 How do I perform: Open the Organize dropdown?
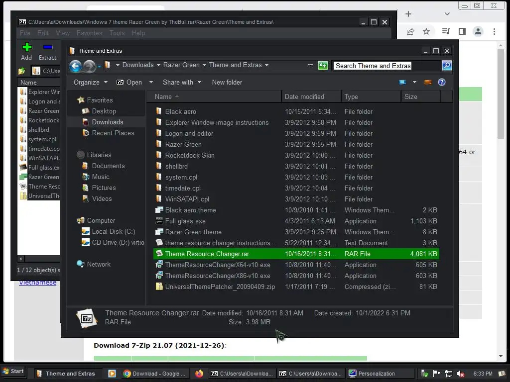[91, 82]
